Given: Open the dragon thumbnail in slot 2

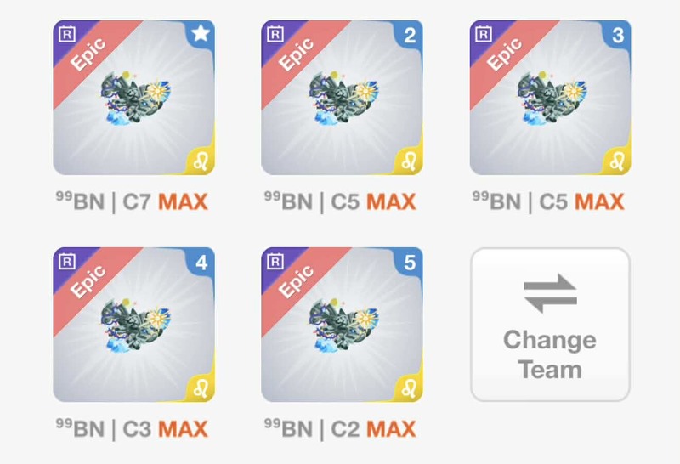Looking at the screenshot, I should (x=343, y=99).
